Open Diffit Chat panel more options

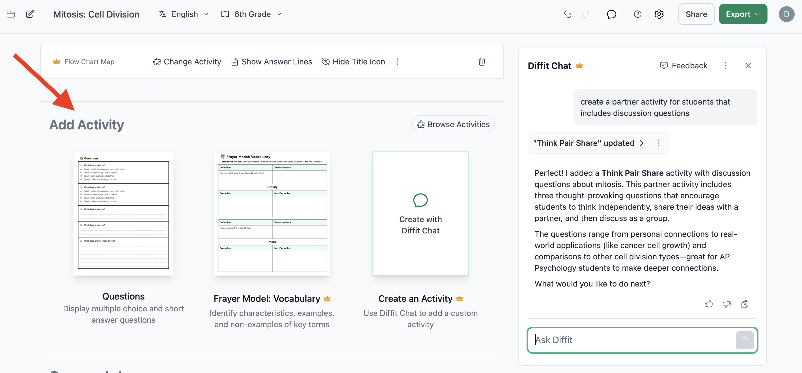click(725, 66)
